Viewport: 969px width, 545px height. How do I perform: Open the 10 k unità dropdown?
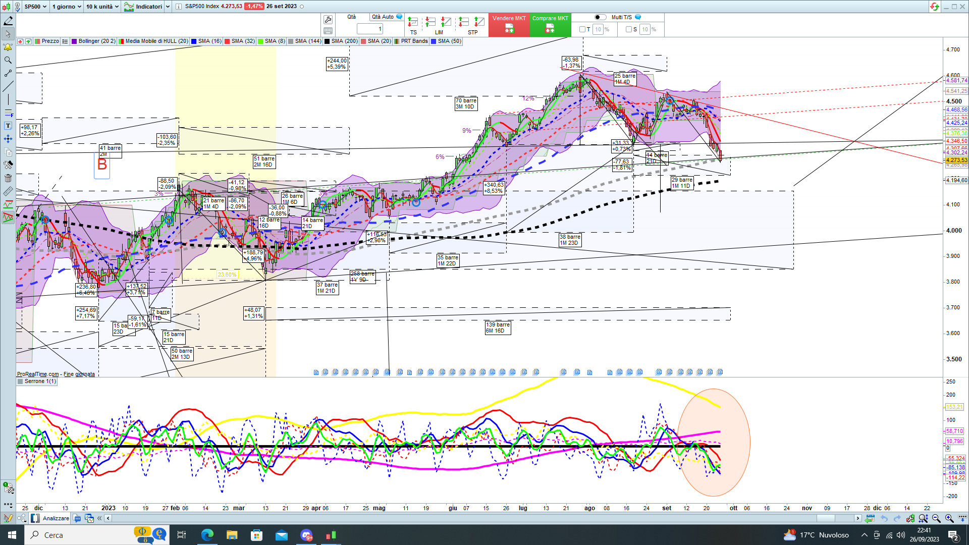pyautogui.click(x=102, y=7)
